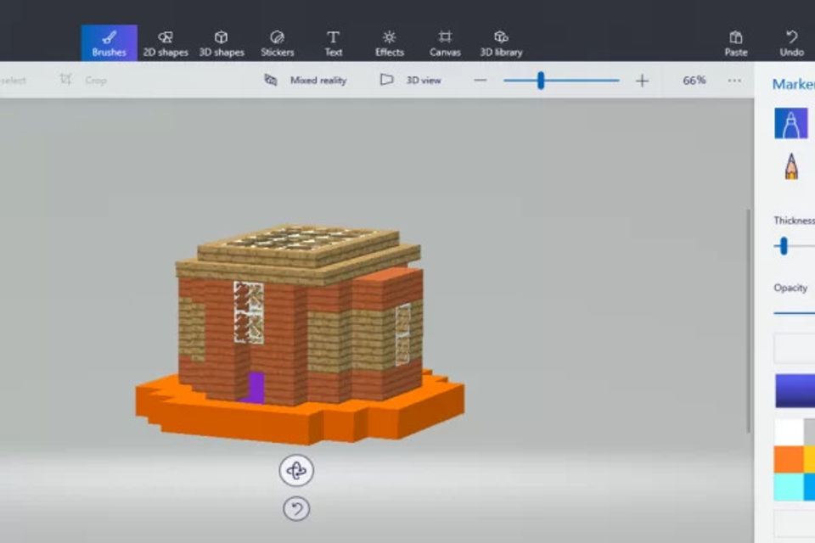The height and width of the screenshot is (543, 815).
Task: Click the current blue color preview
Action: pos(795,390)
